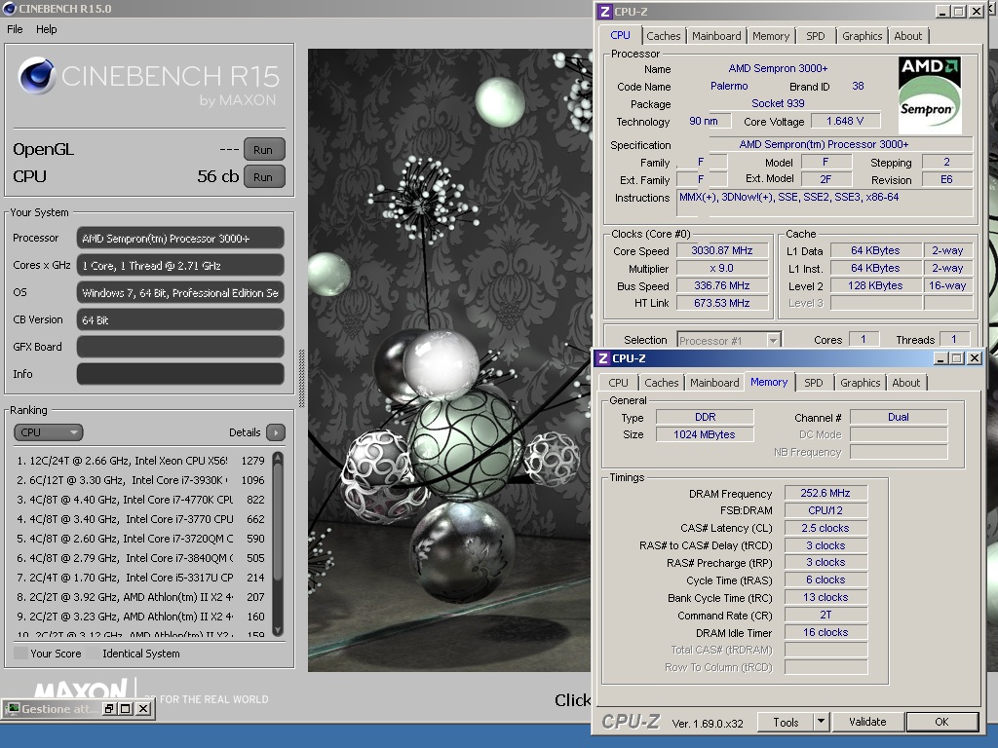998x748 pixels.
Task: Open Graphics tab in lower CPU-Z window
Action: [861, 383]
